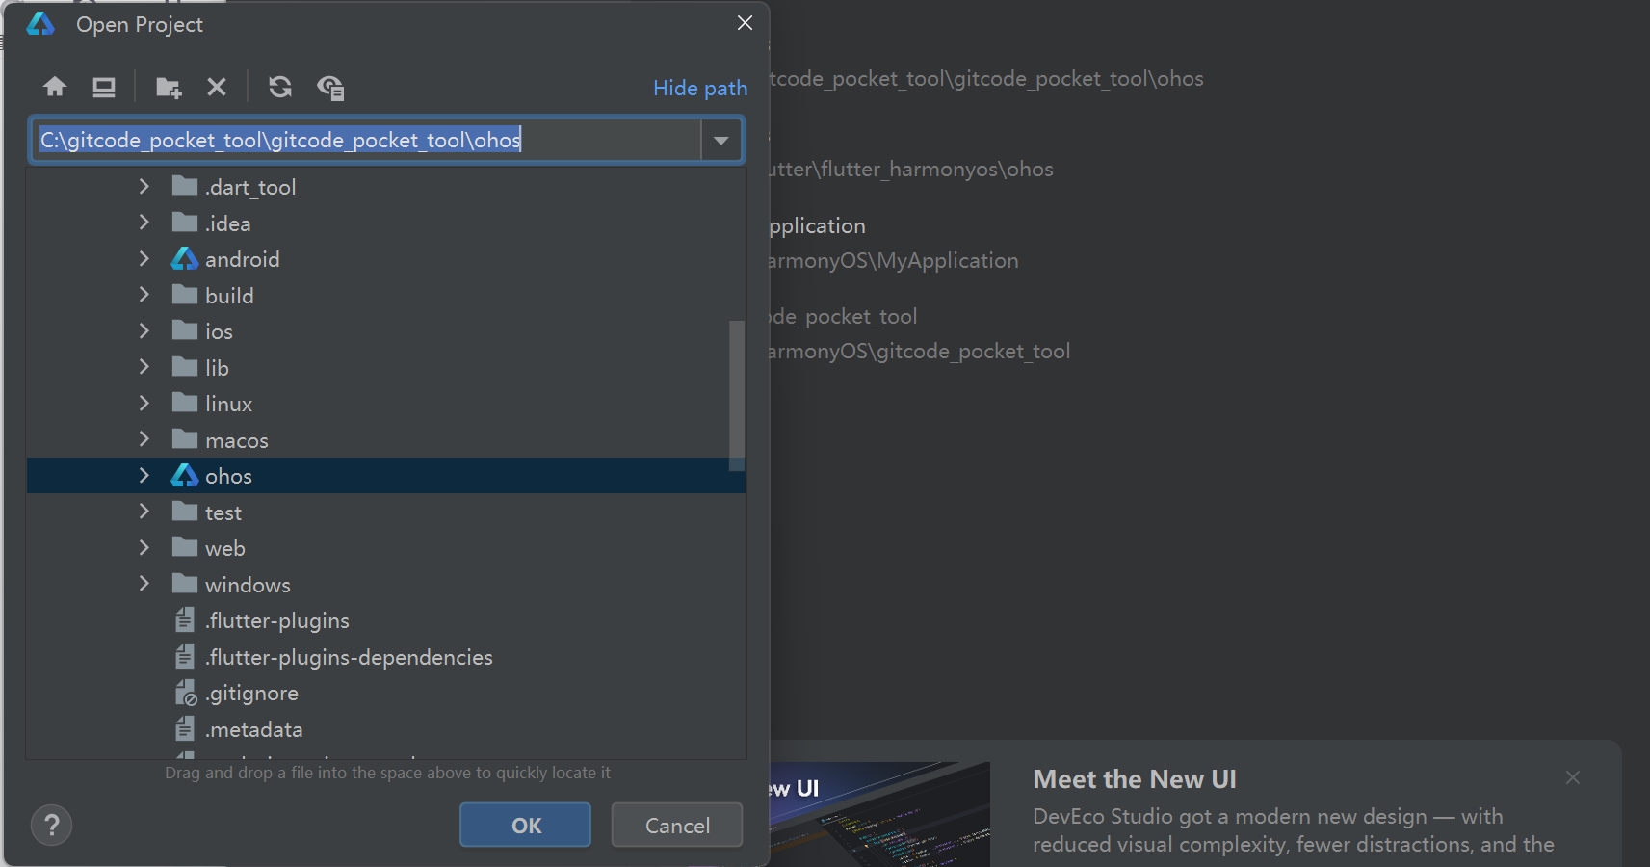Click the path input field
Image resolution: width=1650 pixels, height=867 pixels.
367,141
